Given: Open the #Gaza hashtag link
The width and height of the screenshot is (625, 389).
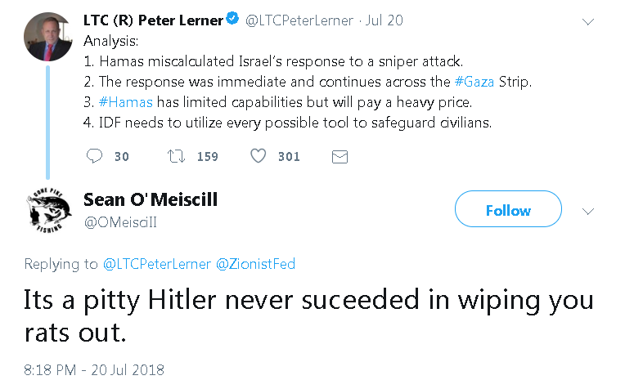Looking at the screenshot, I should pos(475,82).
